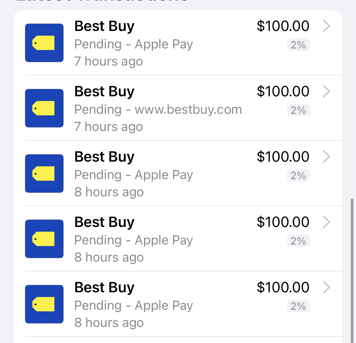The image size is (356, 343).
Task: Tap the $100.00 amount on the bestbuy.com transaction
Action: point(283,91)
